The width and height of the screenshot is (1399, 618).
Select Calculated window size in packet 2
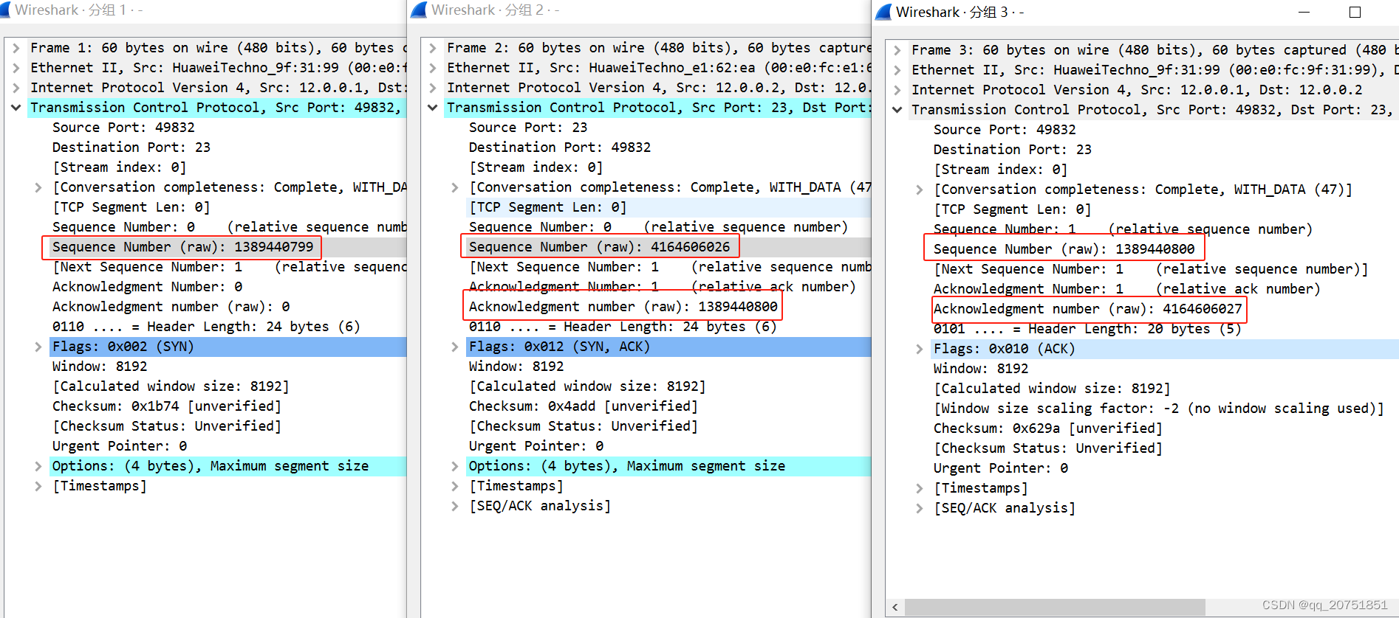[587, 386]
